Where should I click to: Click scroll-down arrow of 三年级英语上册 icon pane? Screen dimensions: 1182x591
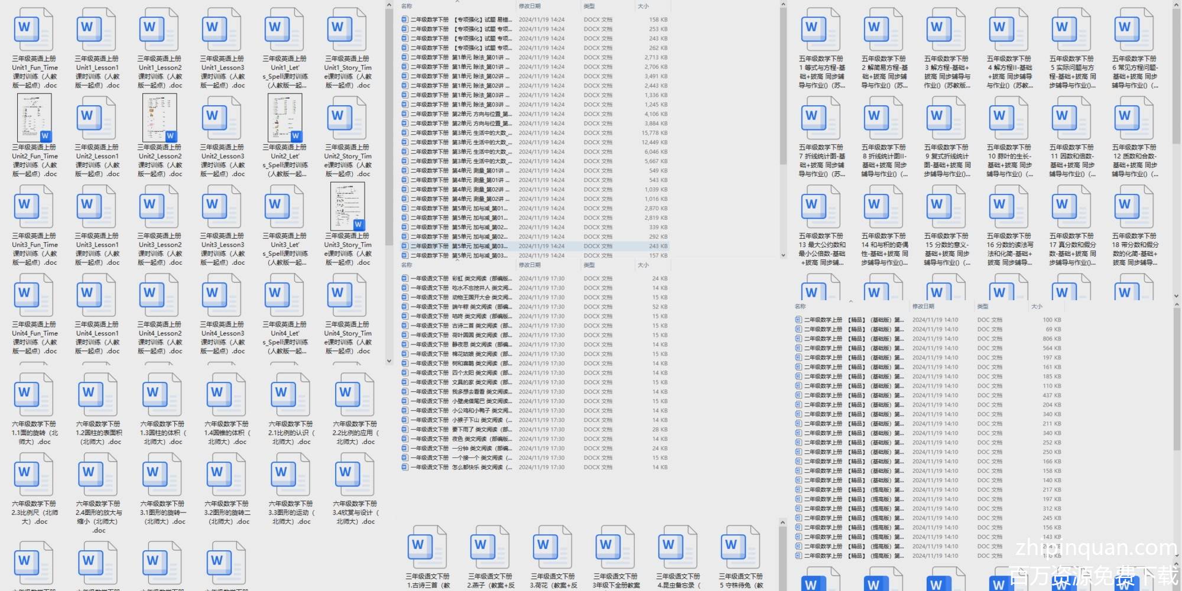pyautogui.click(x=389, y=361)
